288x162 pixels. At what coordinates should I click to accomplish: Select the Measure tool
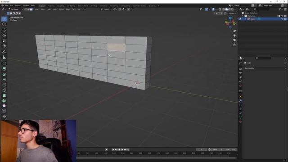pos(4,57)
